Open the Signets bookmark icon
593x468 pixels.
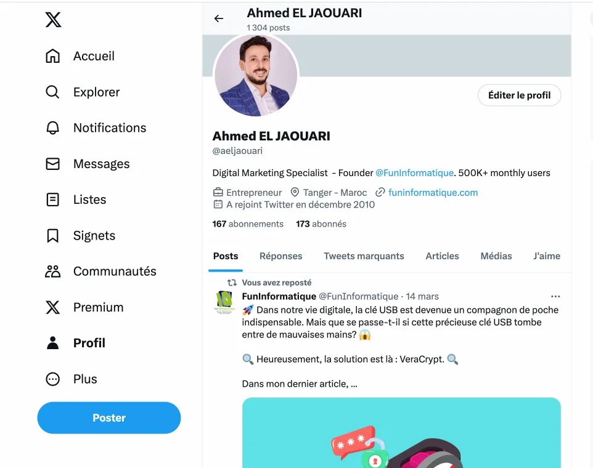(x=53, y=236)
